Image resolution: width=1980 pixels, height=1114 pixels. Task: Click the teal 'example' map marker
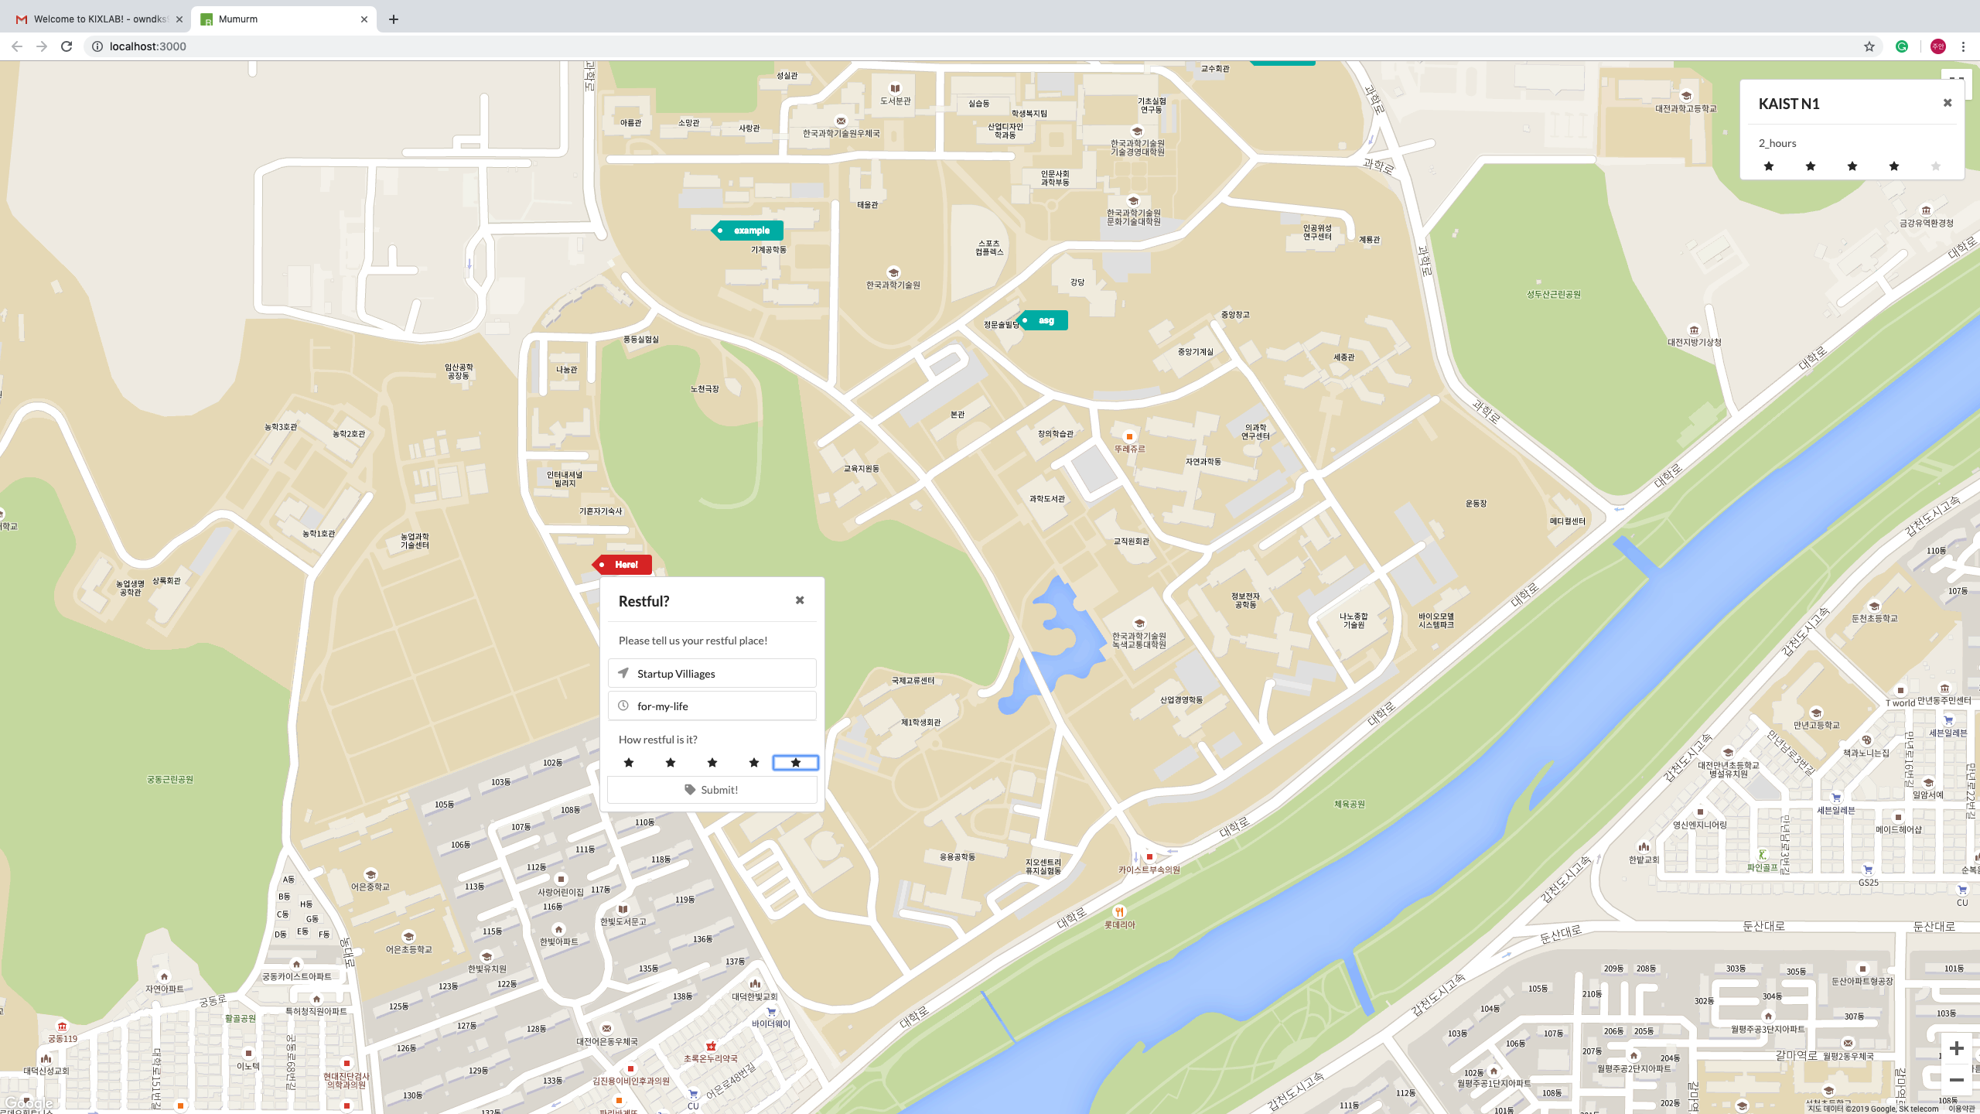pyautogui.click(x=749, y=231)
